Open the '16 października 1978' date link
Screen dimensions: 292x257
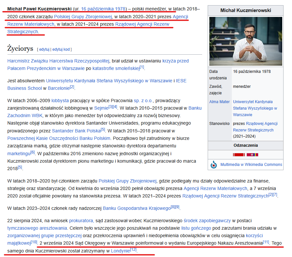click(103, 9)
